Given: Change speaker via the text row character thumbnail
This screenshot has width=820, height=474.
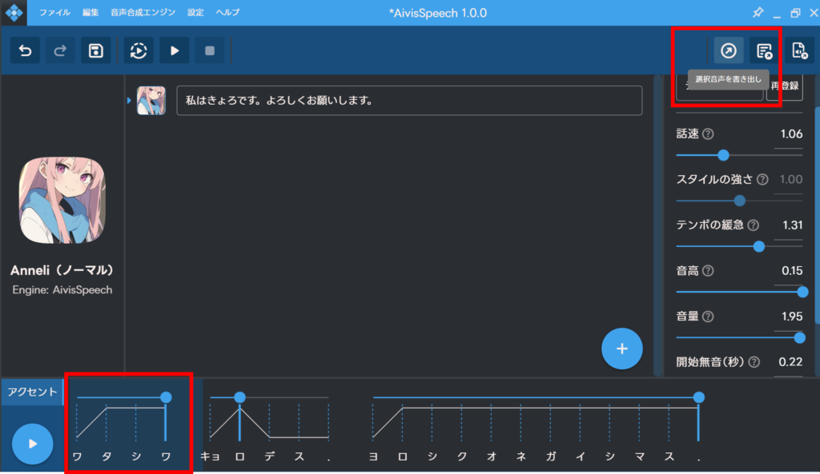Looking at the screenshot, I should [151, 100].
